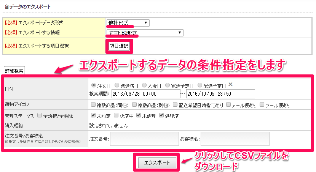Click the 項目選択 button
Image resolution: width=316 pixels, height=172 pixels.
tap(119, 46)
